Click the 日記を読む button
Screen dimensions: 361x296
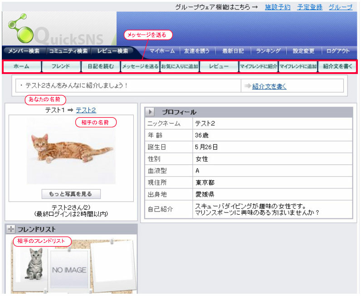click(x=101, y=66)
